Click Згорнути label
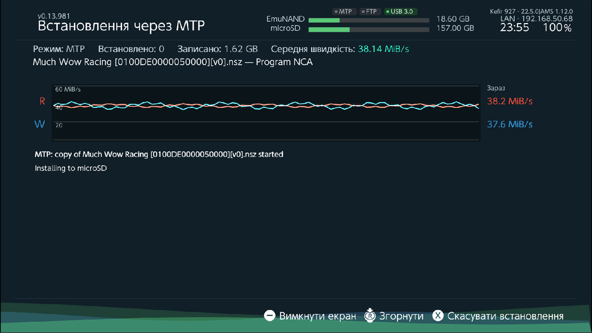 click(401, 316)
